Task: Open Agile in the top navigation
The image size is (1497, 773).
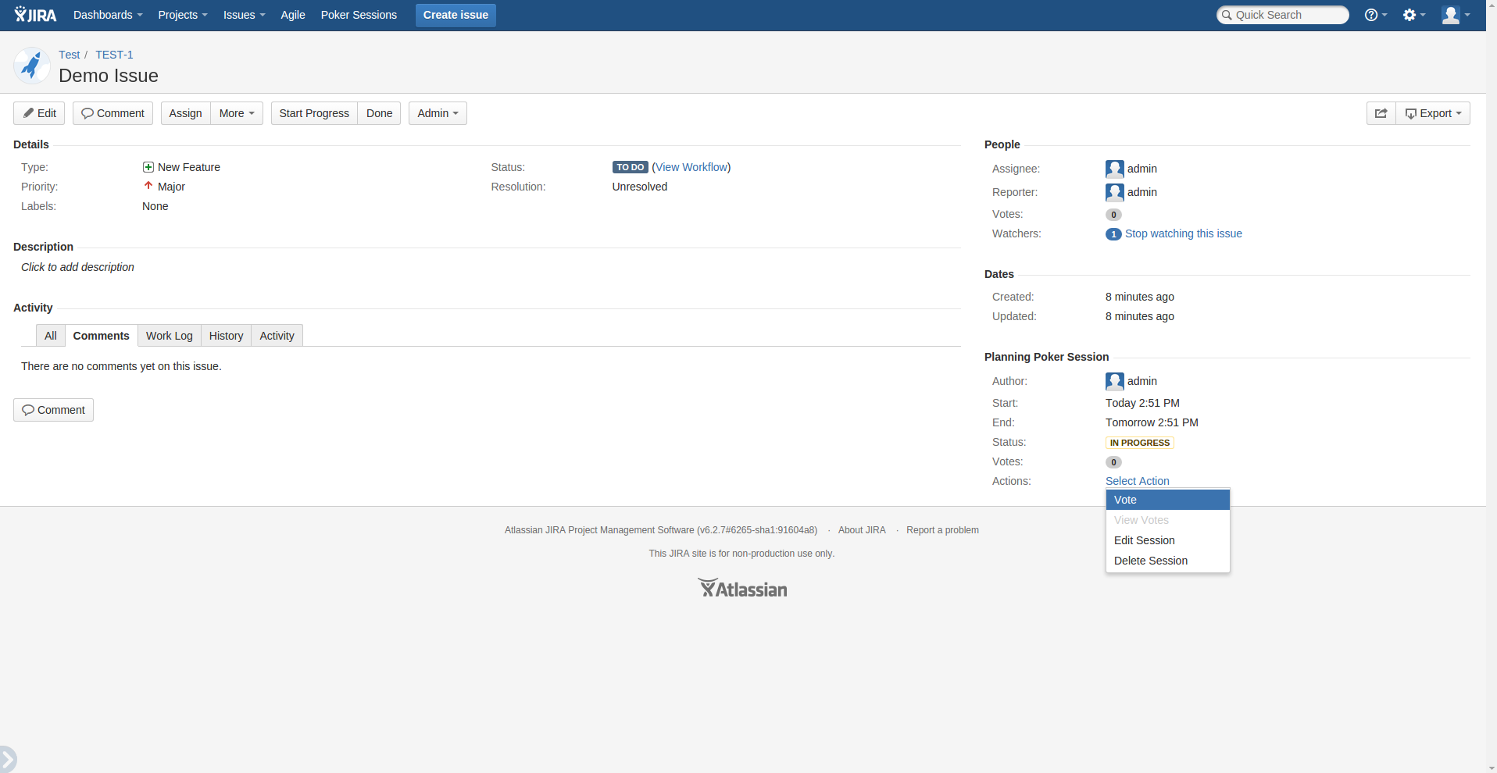Action: [x=293, y=15]
